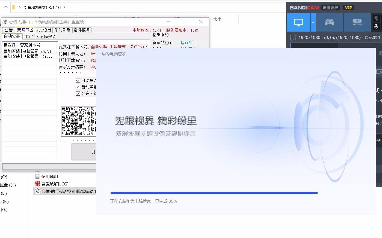The image size is (382, 238).
Task: Switch Bandicam to HDMI device recording mode
Action: pyautogui.click(x=357, y=22)
